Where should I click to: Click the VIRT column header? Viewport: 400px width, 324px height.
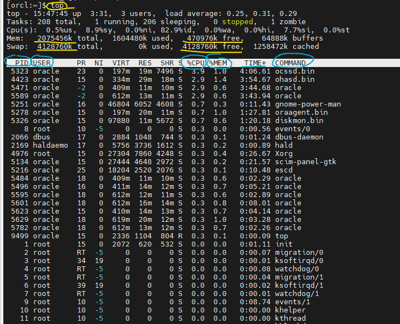(121, 63)
